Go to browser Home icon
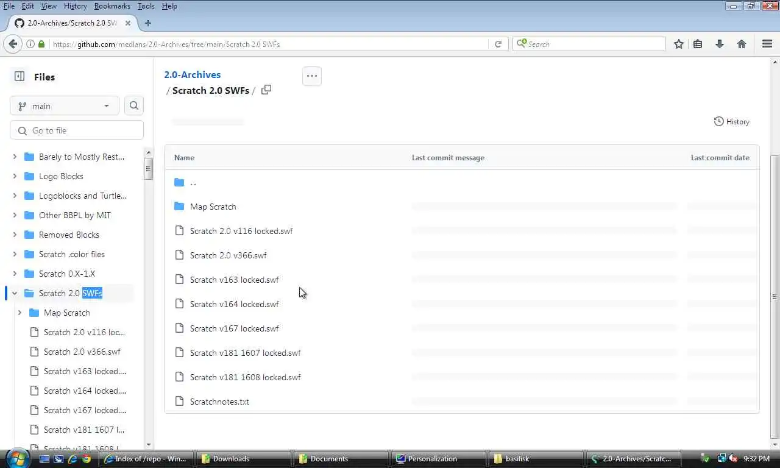The image size is (780, 468). click(x=742, y=44)
